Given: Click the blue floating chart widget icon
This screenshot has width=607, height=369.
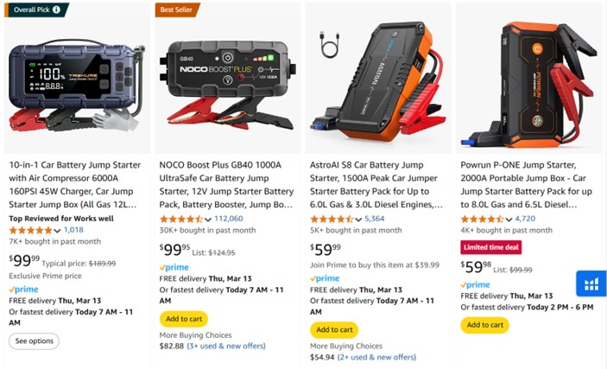Looking at the screenshot, I should click(591, 283).
